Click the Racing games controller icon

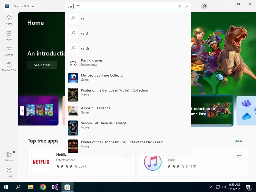pos(73,63)
